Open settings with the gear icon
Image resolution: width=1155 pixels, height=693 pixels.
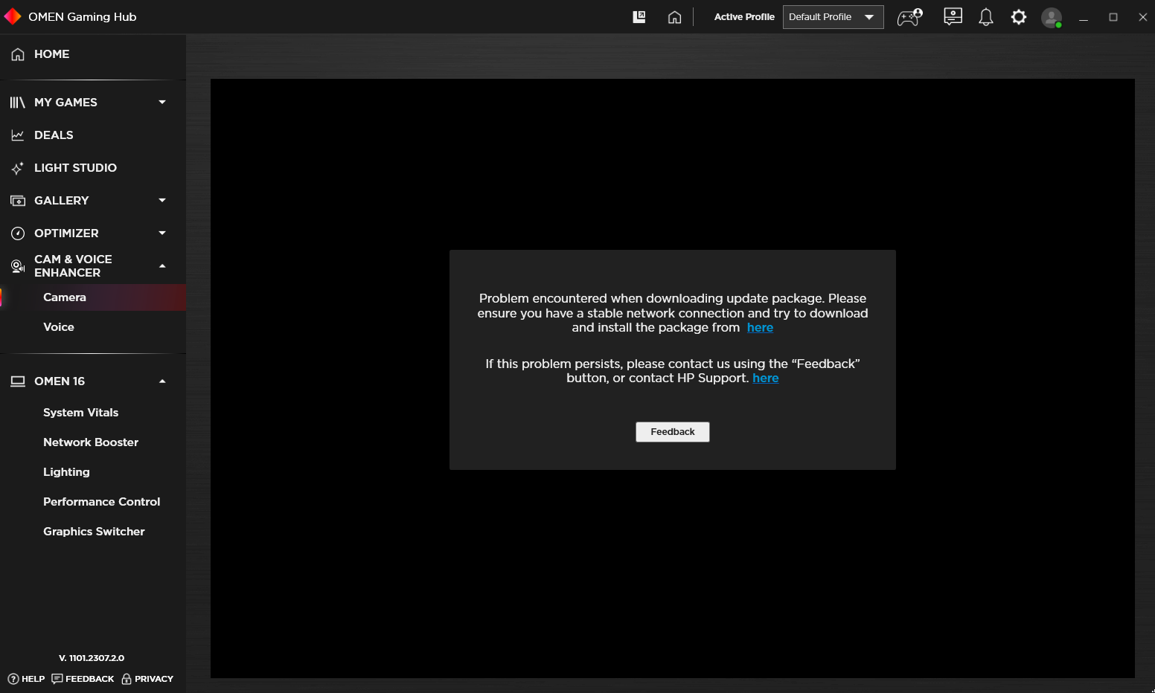[x=1018, y=16]
